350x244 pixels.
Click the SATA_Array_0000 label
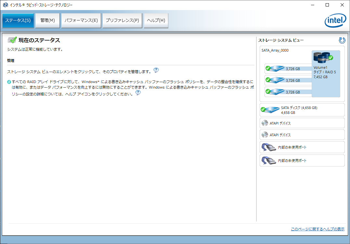coord(275,50)
